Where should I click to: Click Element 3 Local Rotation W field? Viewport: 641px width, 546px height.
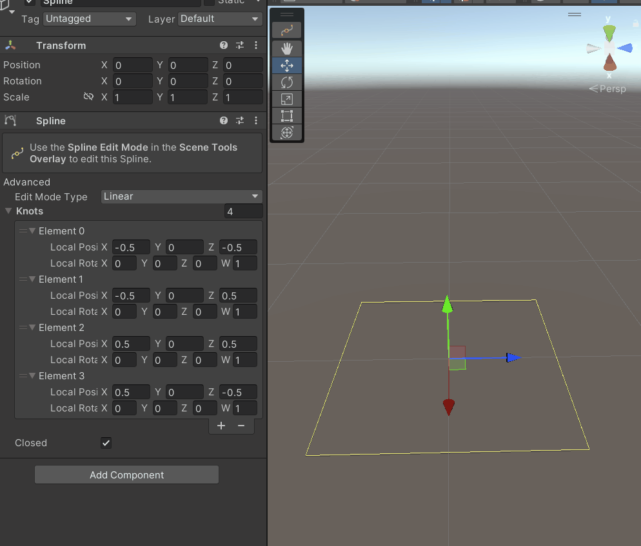click(x=244, y=408)
